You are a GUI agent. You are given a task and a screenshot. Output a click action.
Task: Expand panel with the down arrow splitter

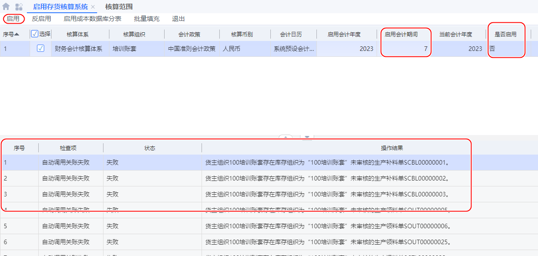[307, 137]
